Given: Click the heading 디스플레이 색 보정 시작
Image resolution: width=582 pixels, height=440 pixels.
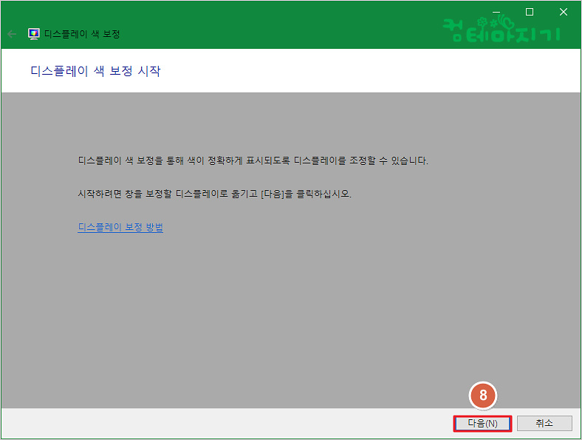Looking at the screenshot, I should click(96, 71).
